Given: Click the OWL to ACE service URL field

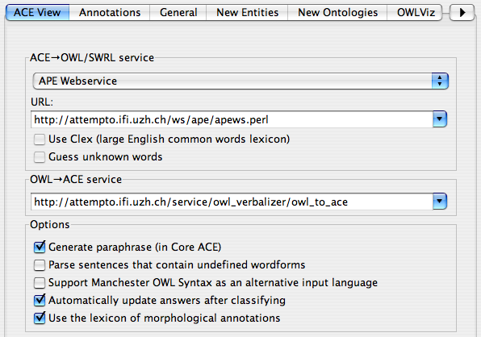Looking at the screenshot, I should pyautogui.click(x=232, y=202).
